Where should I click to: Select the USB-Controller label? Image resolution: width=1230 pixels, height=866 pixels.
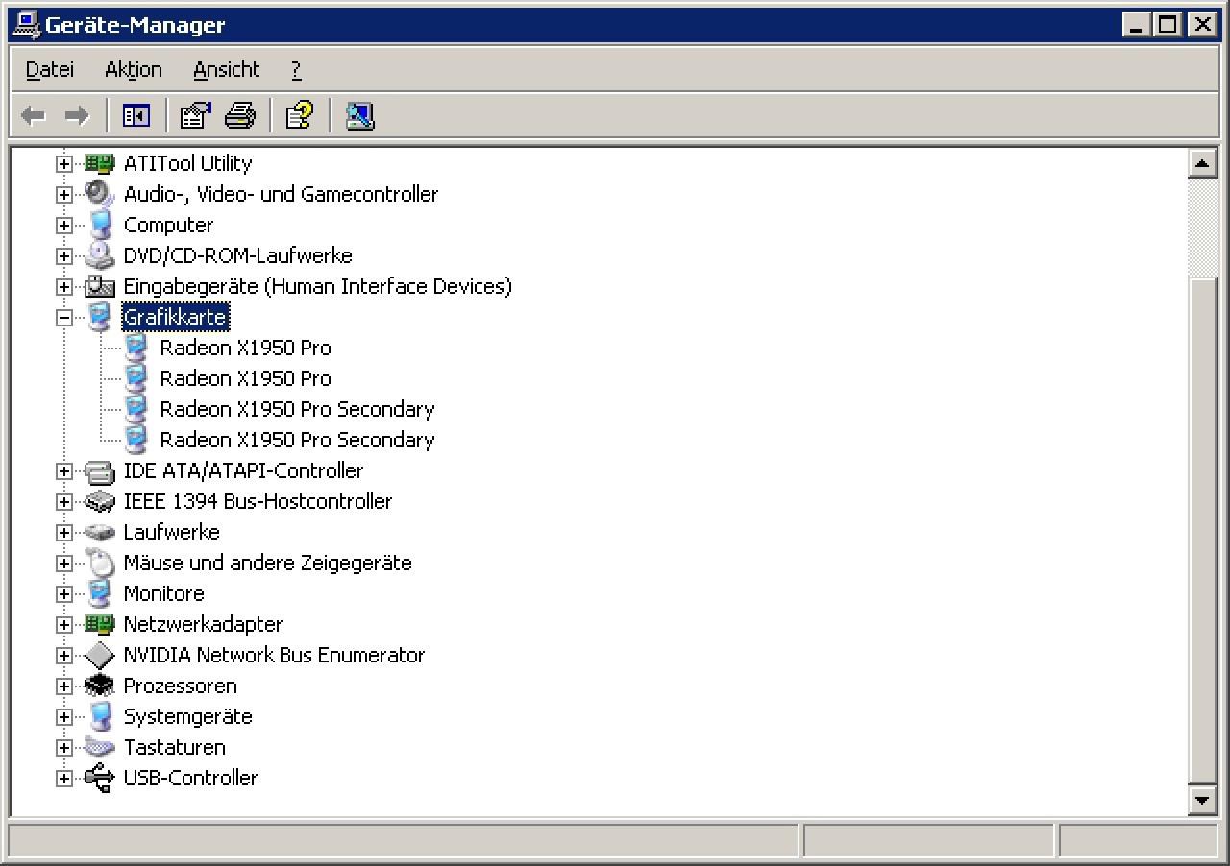[190, 778]
